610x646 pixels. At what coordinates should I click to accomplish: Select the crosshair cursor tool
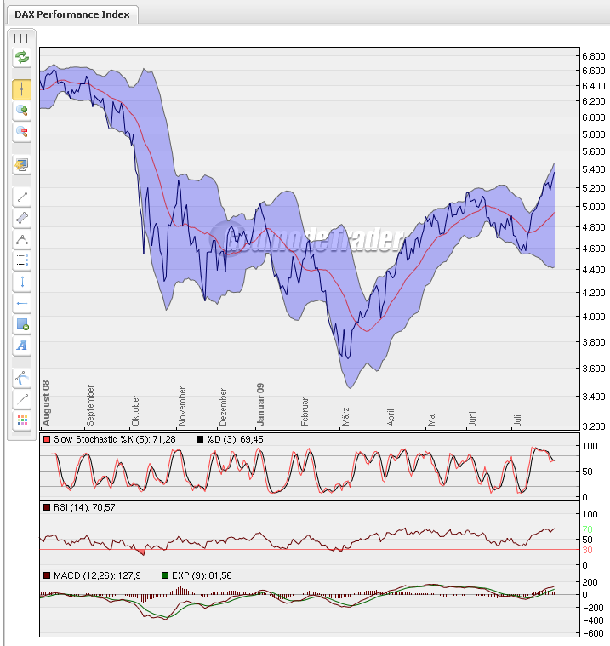(x=21, y=89)
